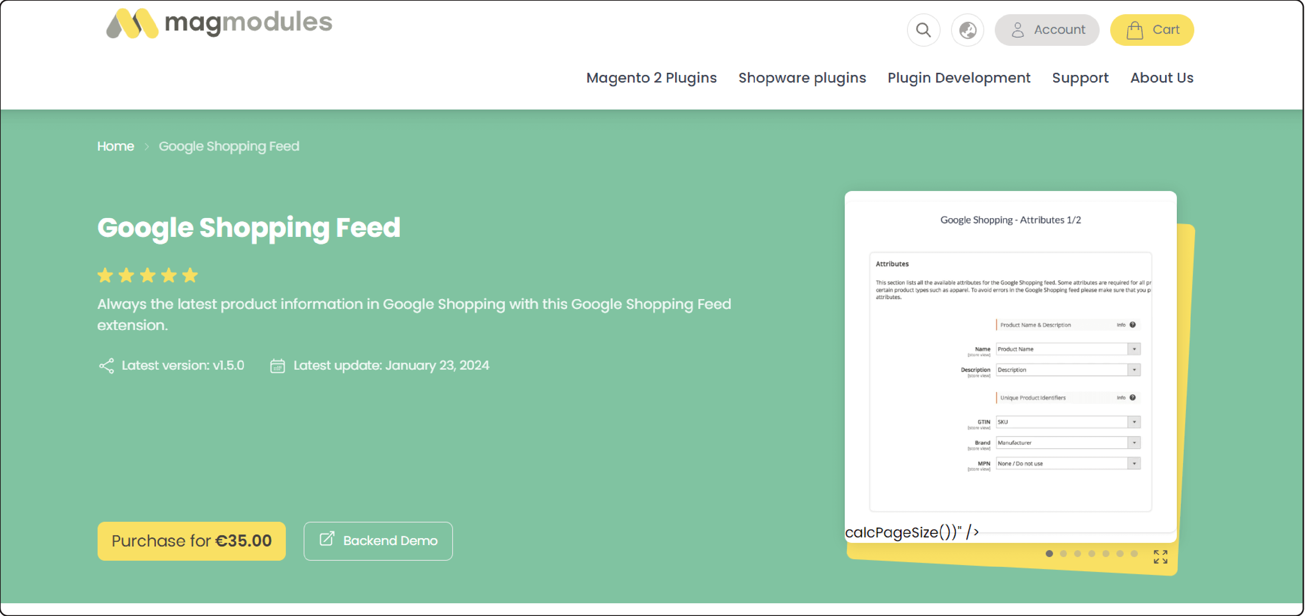The image size is (1305, 616).
Task: Click the five-star rating
Action: pos(147,275)
